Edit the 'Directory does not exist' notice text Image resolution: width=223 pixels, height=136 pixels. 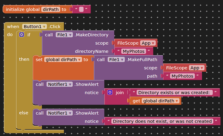click(x=162, y=122)
